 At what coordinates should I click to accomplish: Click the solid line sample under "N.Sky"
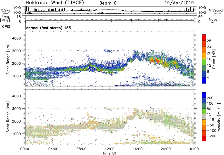coord(5,13)
